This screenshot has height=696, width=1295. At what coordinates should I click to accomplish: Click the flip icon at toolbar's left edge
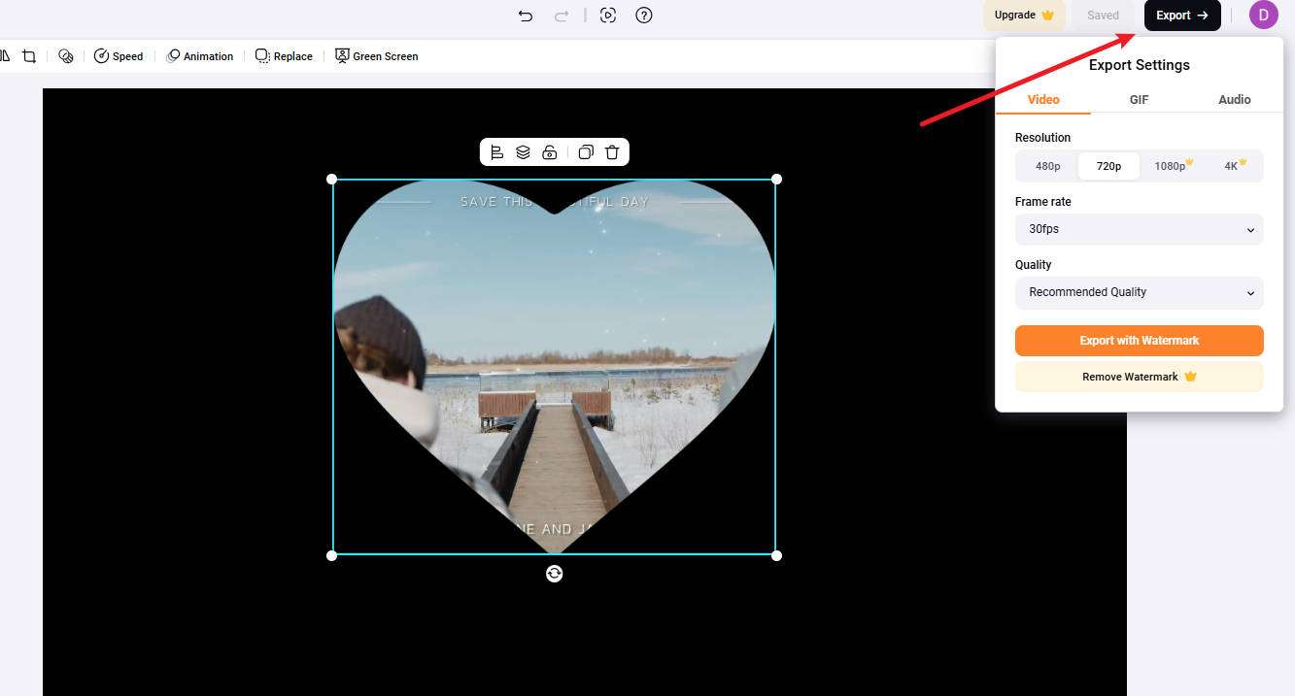pyautogui.click(x=4, y=56)
